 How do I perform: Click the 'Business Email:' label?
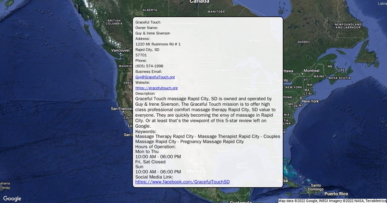(x=149, y=72)
